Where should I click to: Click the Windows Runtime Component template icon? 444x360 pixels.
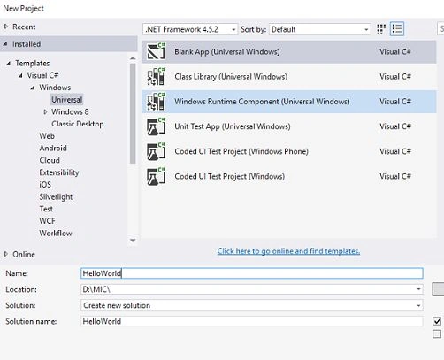(x=156, y=101)
